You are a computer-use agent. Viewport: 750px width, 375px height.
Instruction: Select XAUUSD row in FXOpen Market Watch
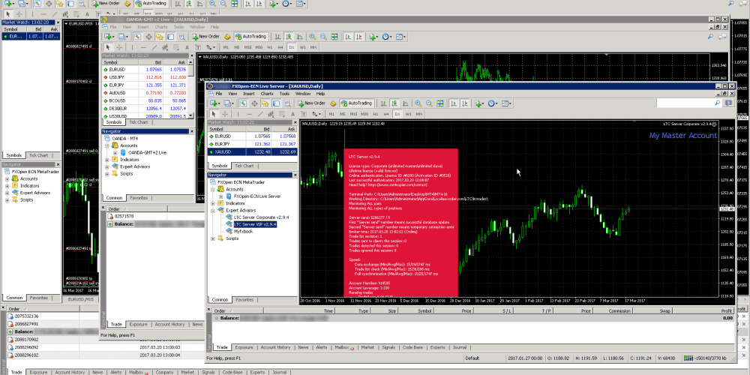click(x=253, y=151)
